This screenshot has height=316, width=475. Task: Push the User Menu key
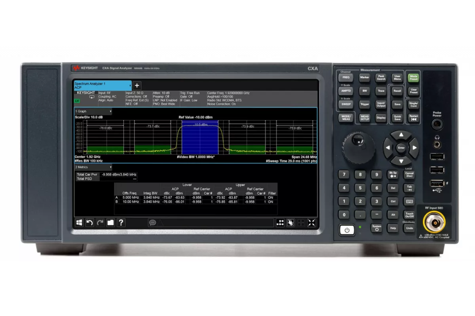[x=397, y=78]
